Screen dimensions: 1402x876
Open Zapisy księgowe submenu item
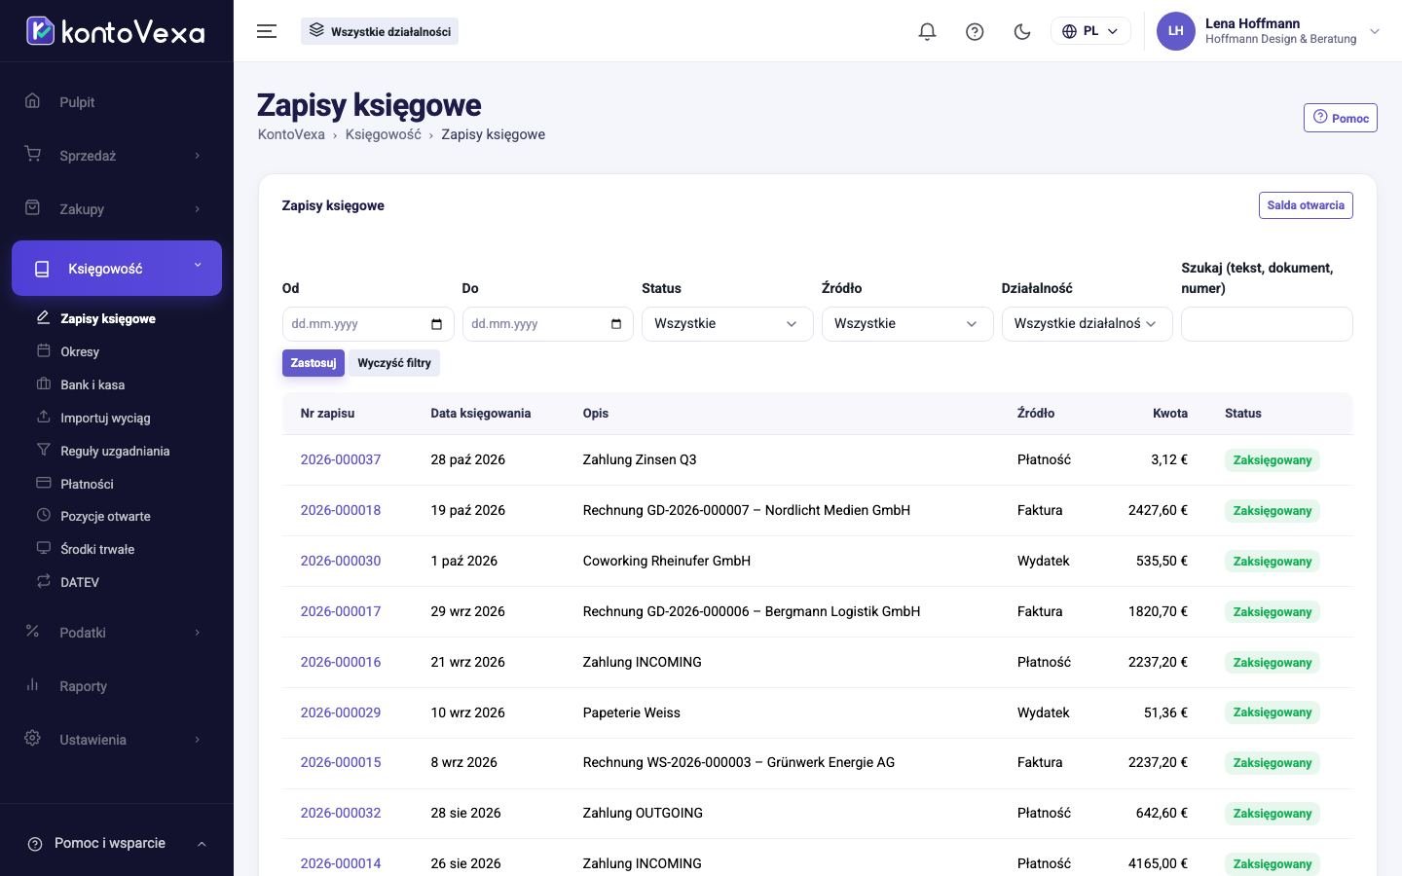(x=108, y=318)
